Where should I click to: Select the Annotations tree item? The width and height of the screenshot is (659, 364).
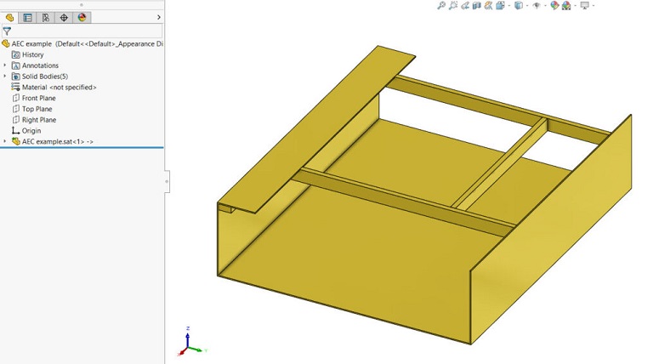coord(36,65)
